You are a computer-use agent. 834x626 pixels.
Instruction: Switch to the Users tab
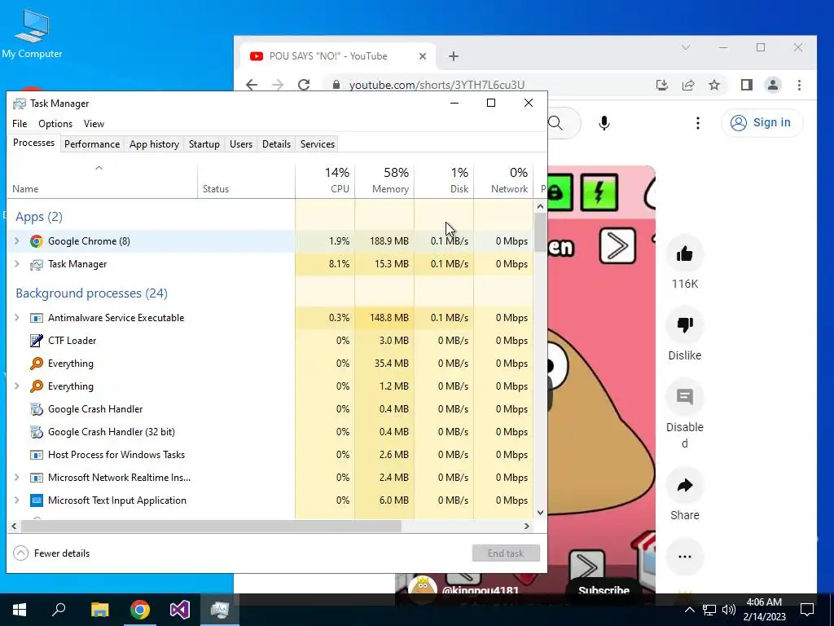[x=241, y=144]
